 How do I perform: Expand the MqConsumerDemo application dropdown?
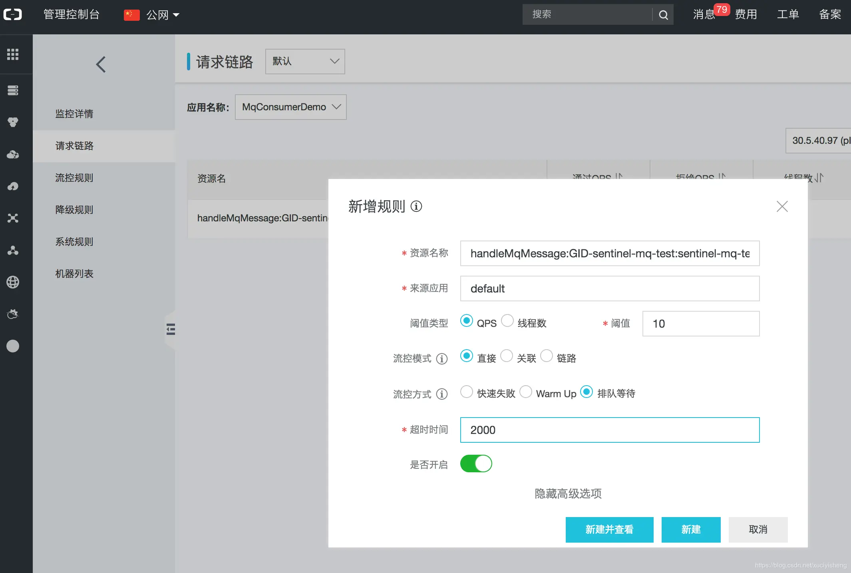[x=290, y=107]
